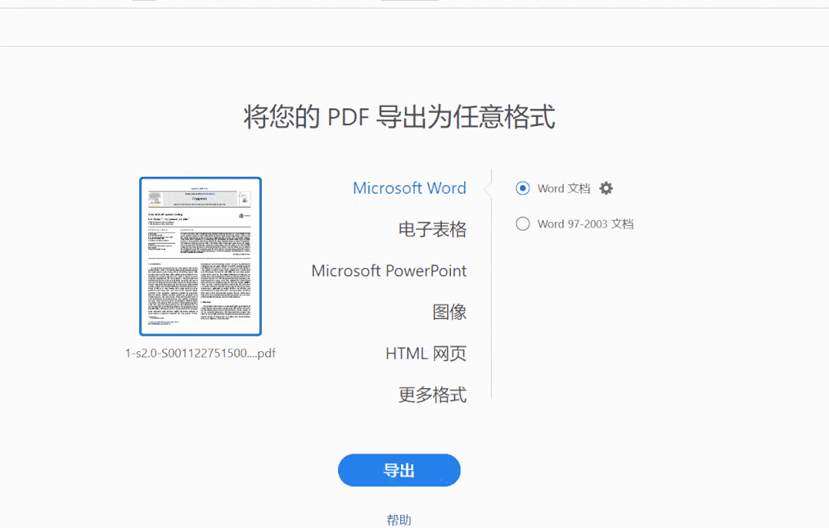Switch to the HTML 网页 export tab
Viewport: 829px width, 528px height.
click(426, 353)
